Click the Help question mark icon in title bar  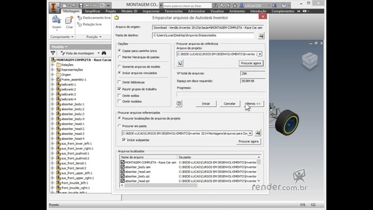284,5
